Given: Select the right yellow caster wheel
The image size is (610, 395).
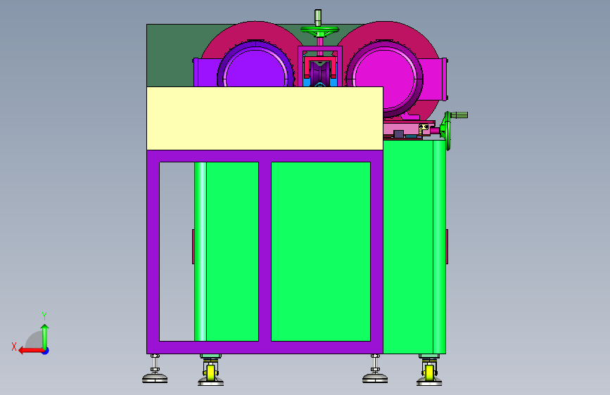Looking at the screenshot, I should tap(429, 372).
